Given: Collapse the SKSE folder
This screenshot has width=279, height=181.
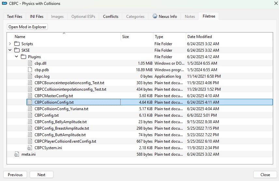Looking at the screenshot, I should 10,50.
